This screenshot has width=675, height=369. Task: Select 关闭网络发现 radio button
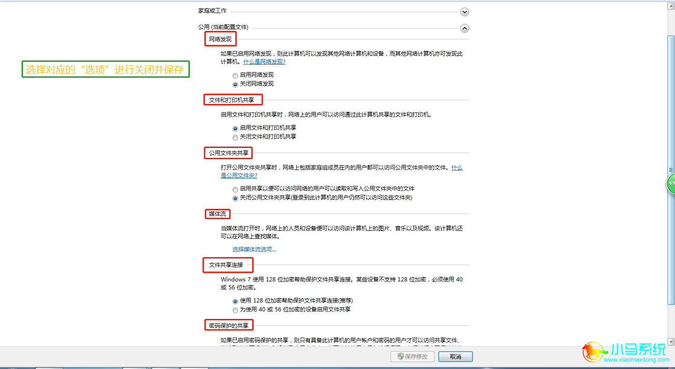[235, 84]
